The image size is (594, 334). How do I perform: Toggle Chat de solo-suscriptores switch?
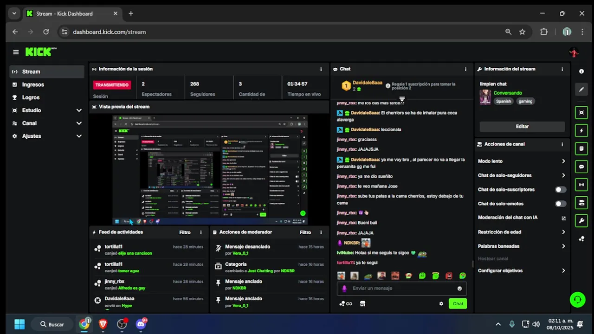pos(561,190)
